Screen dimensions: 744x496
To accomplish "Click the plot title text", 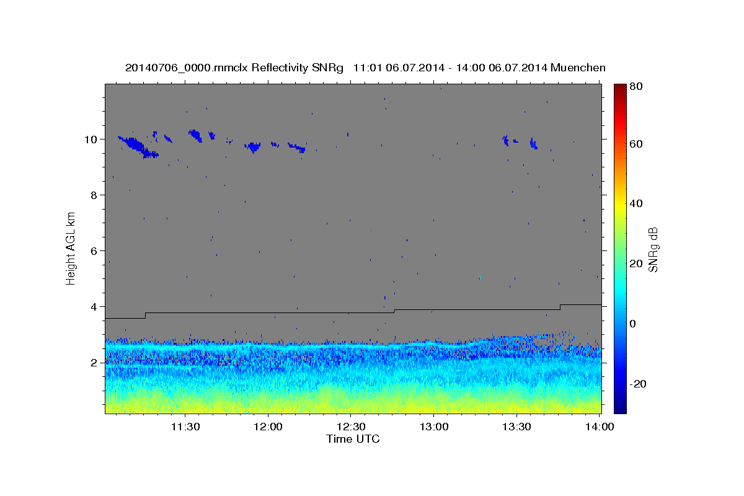I will [365, 68].
